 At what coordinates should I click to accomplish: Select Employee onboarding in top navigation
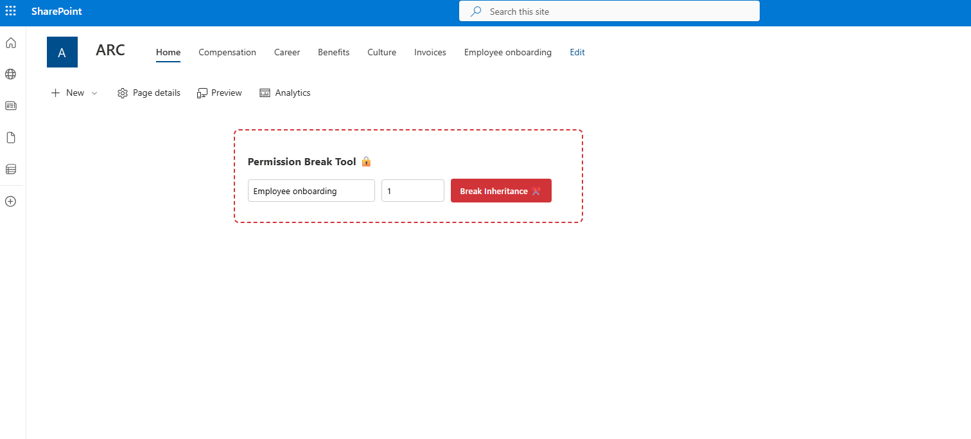(x=507, y=53)
